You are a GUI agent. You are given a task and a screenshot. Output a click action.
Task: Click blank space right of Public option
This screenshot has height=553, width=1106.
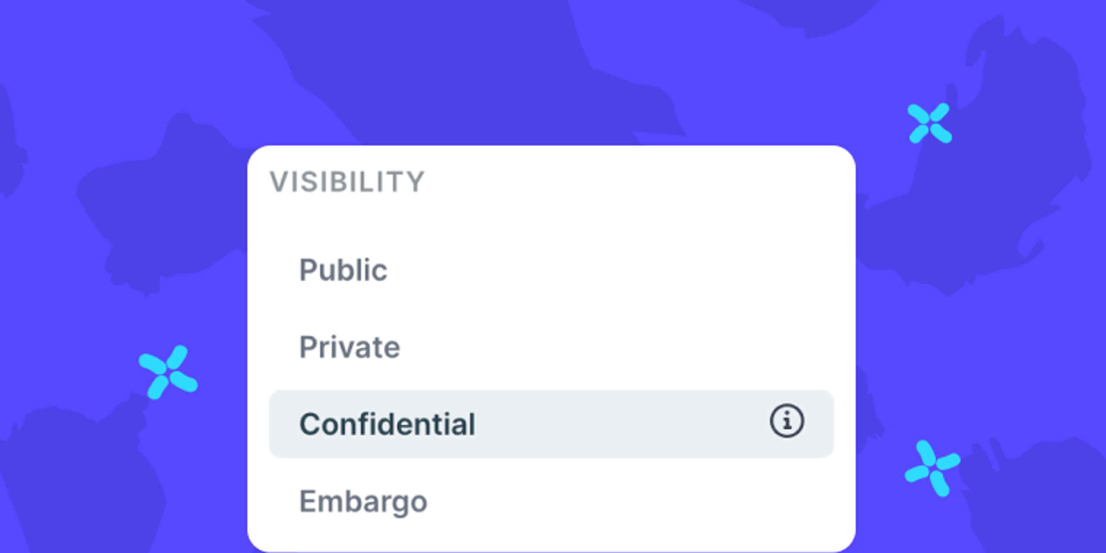(610, 270)
